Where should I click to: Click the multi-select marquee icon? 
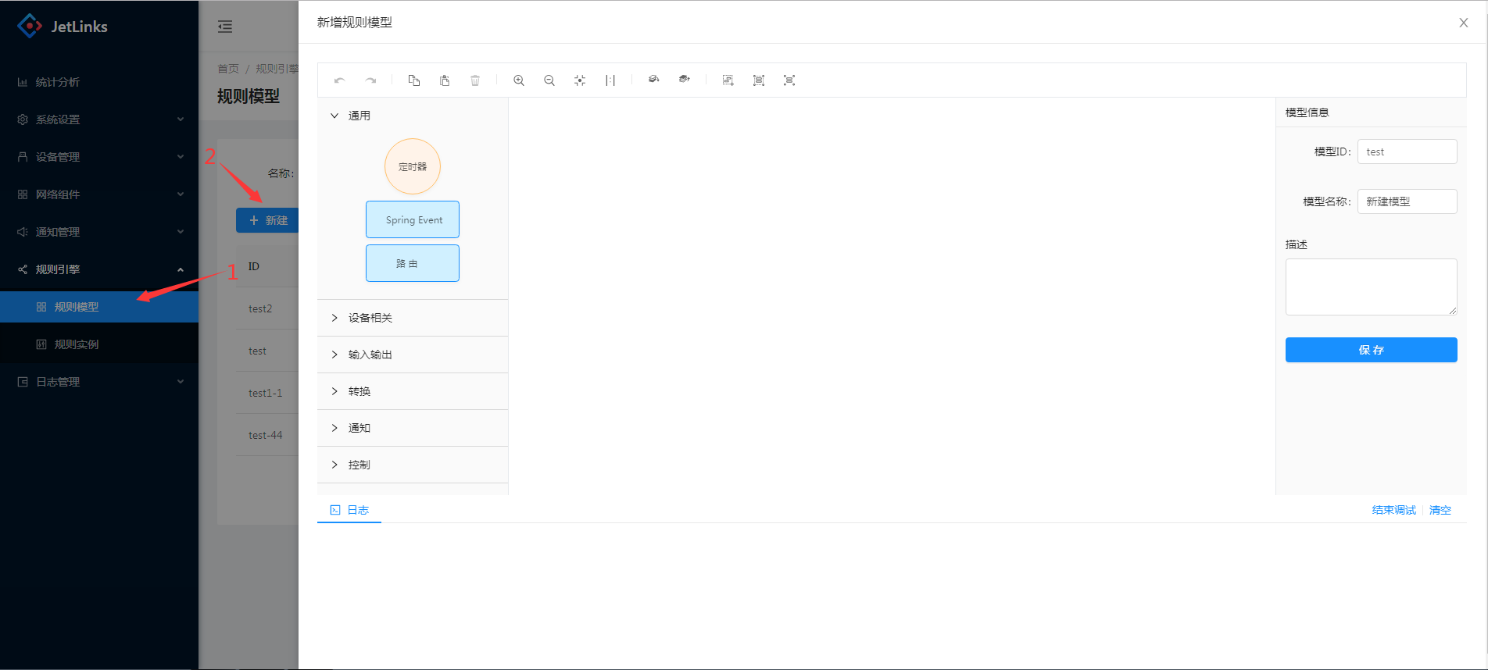tap(728, 80)
